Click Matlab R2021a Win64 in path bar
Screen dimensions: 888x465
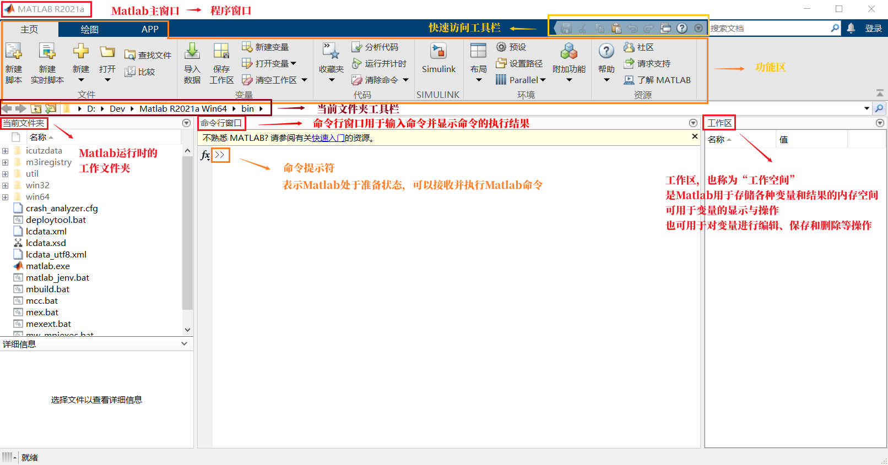coord(183,109)
